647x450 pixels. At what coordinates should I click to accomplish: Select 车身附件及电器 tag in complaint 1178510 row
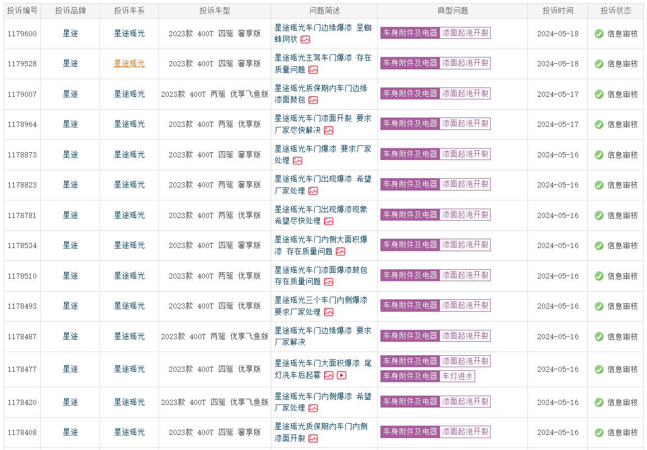tap(410, 275)
